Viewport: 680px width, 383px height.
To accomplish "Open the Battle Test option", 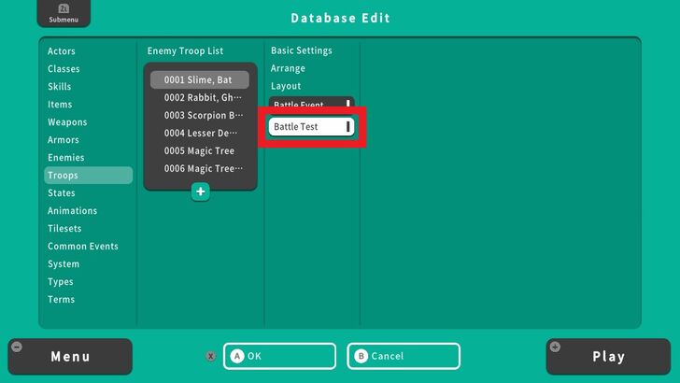I will coord(311,126).
